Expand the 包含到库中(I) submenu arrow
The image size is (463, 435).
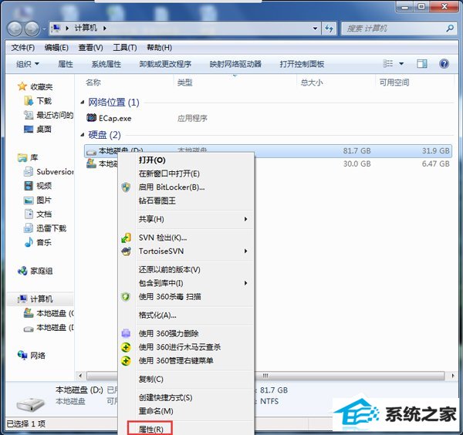tap(245, 283)
